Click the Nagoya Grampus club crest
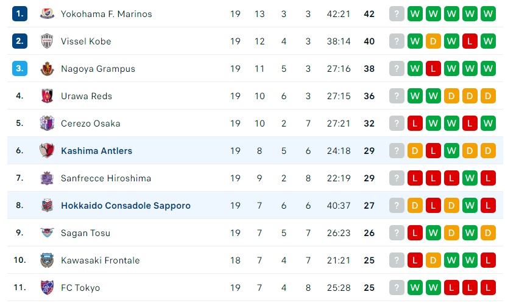 47,69
